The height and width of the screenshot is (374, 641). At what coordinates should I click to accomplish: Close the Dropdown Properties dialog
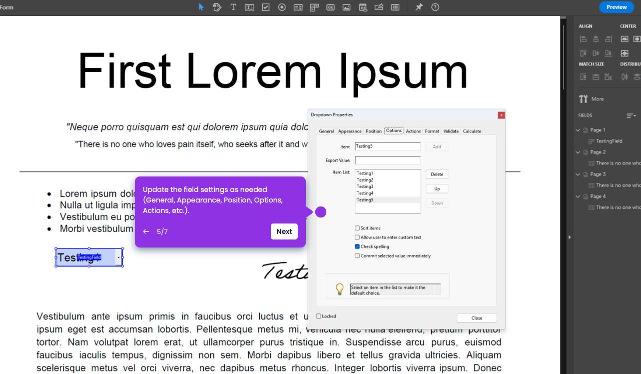(x=477, y=318)
